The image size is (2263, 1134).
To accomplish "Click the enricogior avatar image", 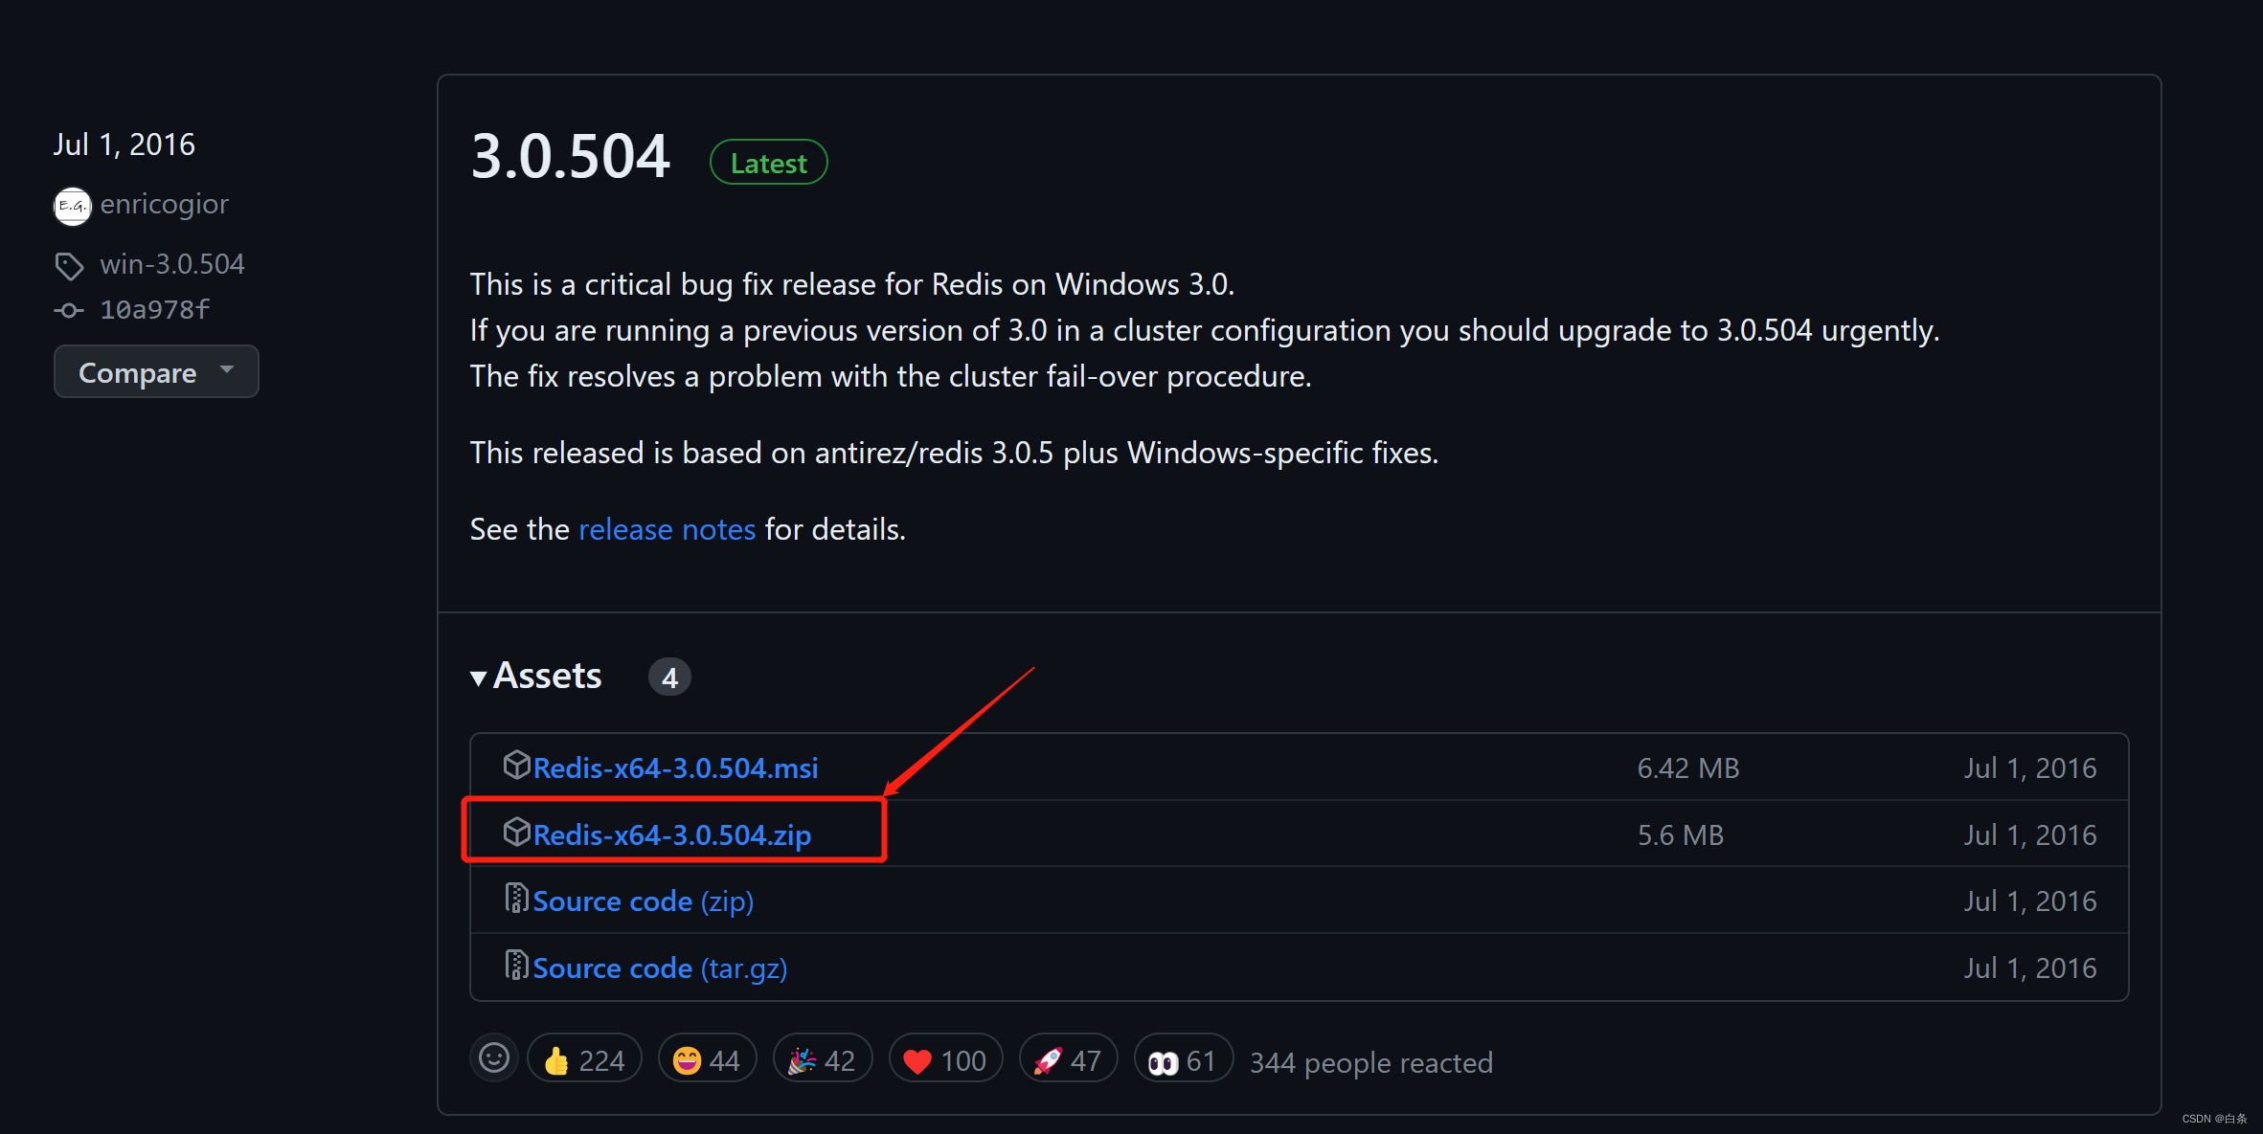I will tap(72, 206).
